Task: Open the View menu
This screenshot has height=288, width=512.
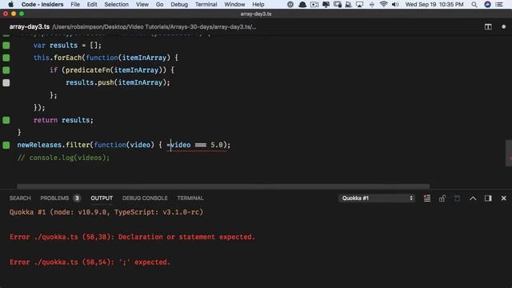Action: 142,4
